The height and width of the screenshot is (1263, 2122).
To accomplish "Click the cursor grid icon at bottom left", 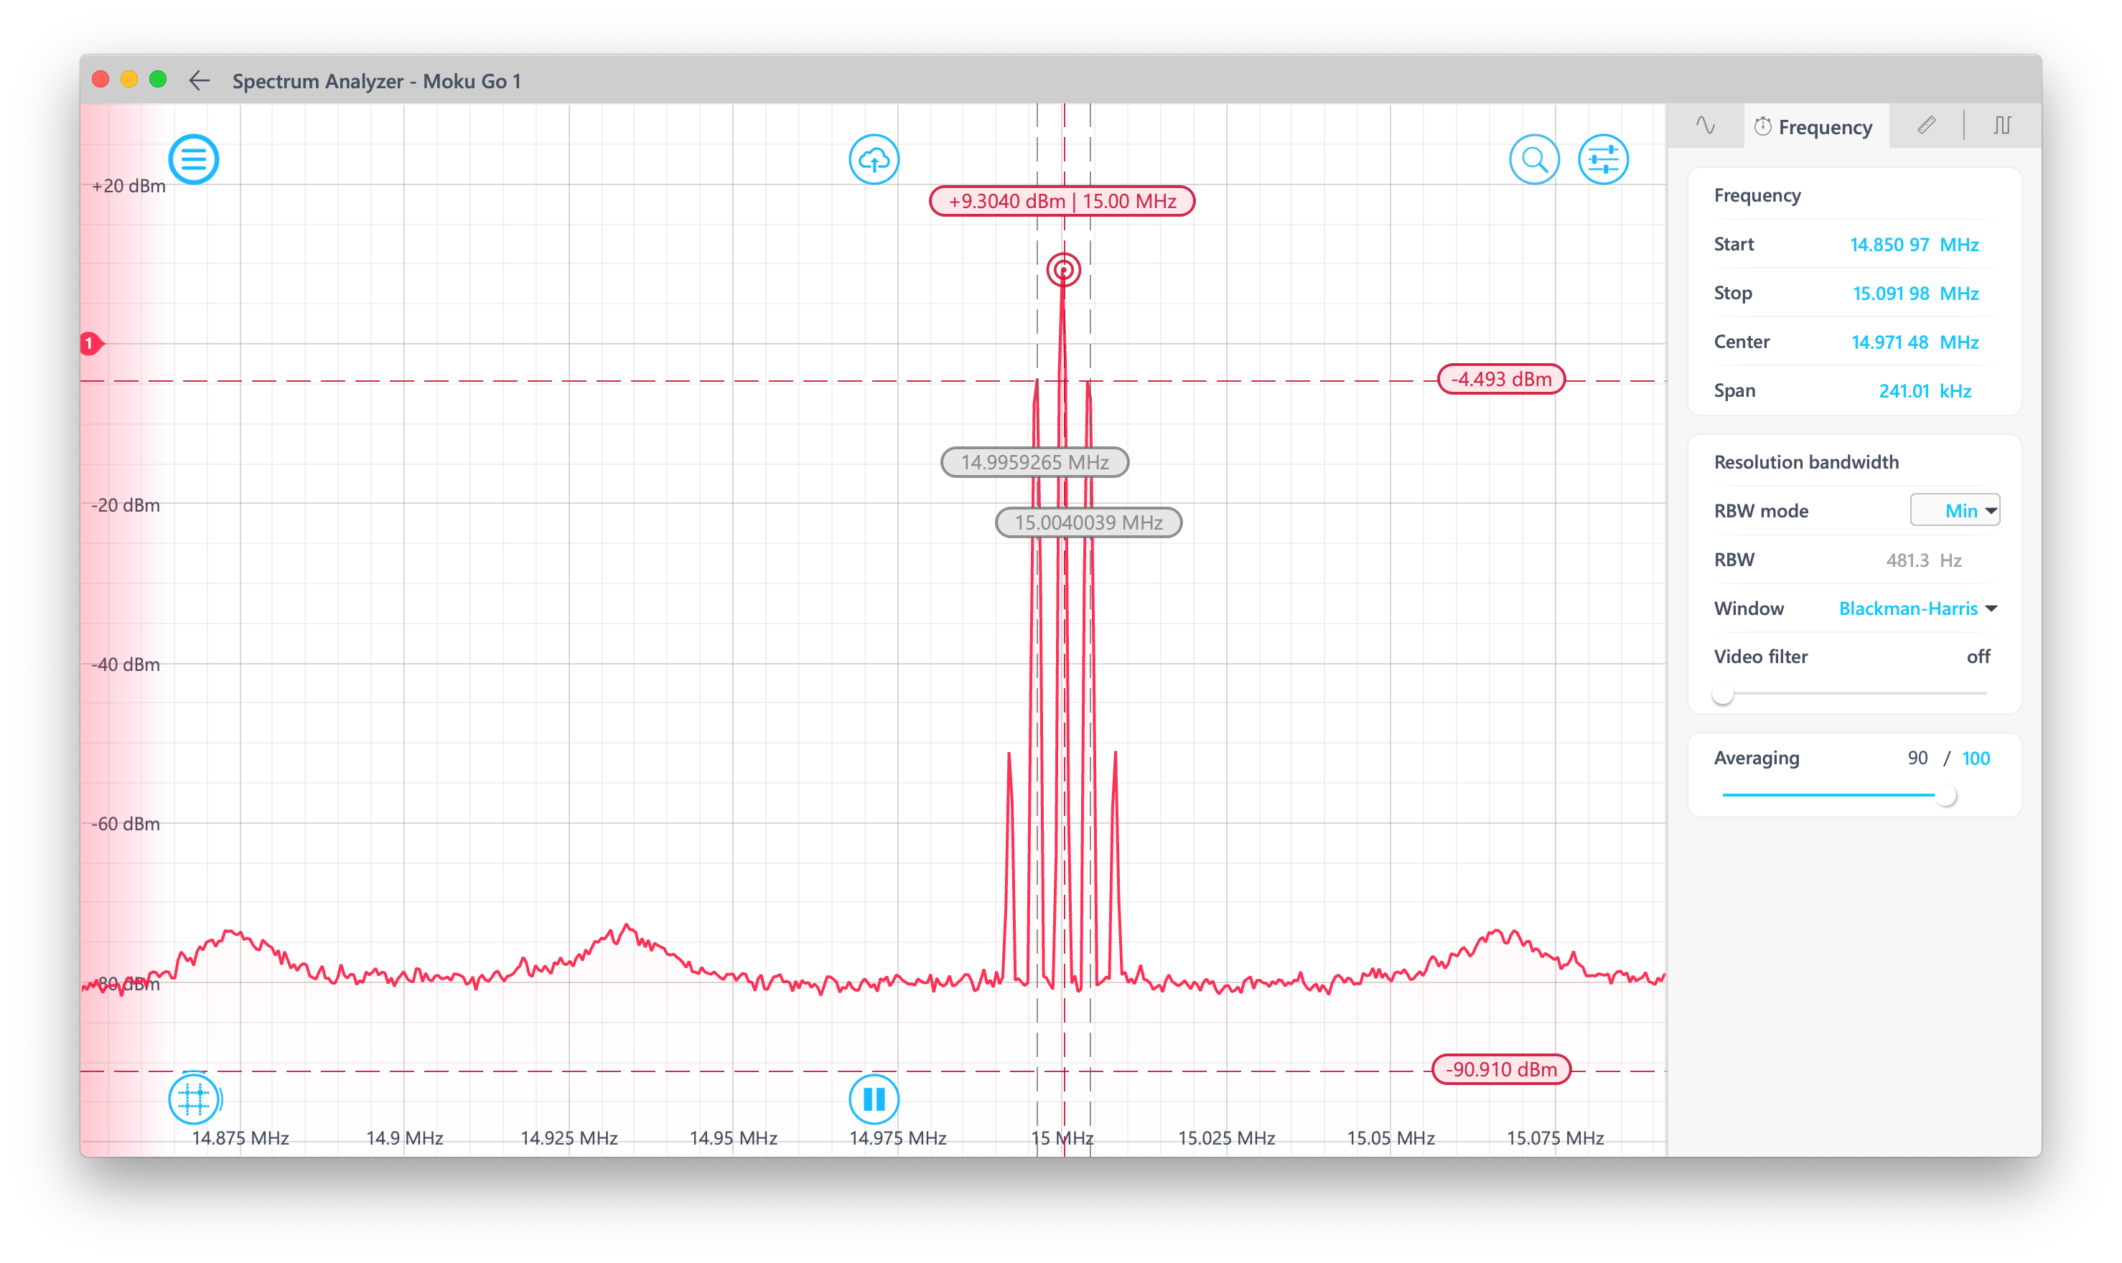I will [x=193, y=1099].
